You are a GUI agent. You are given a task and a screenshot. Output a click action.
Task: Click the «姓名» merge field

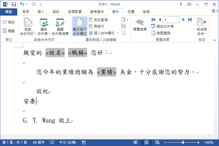pos(55,53)
